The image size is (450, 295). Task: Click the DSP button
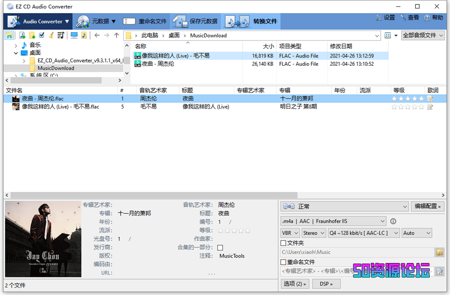click(x=326, y=284)
